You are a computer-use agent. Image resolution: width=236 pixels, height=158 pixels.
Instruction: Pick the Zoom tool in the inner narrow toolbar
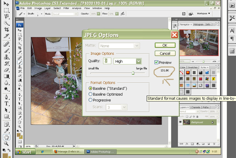[x=20, y=126]
